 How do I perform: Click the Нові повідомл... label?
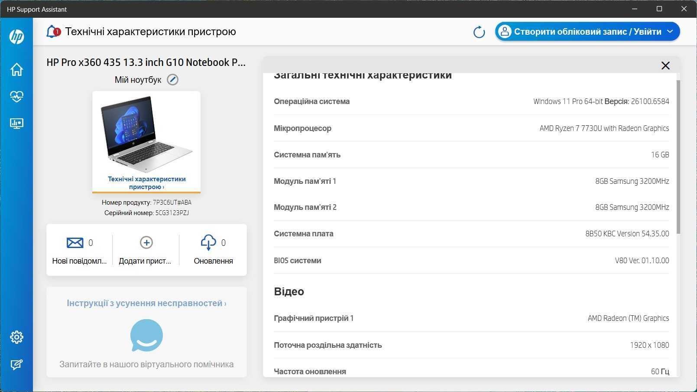pyautogui.click(x=79, y=261)
